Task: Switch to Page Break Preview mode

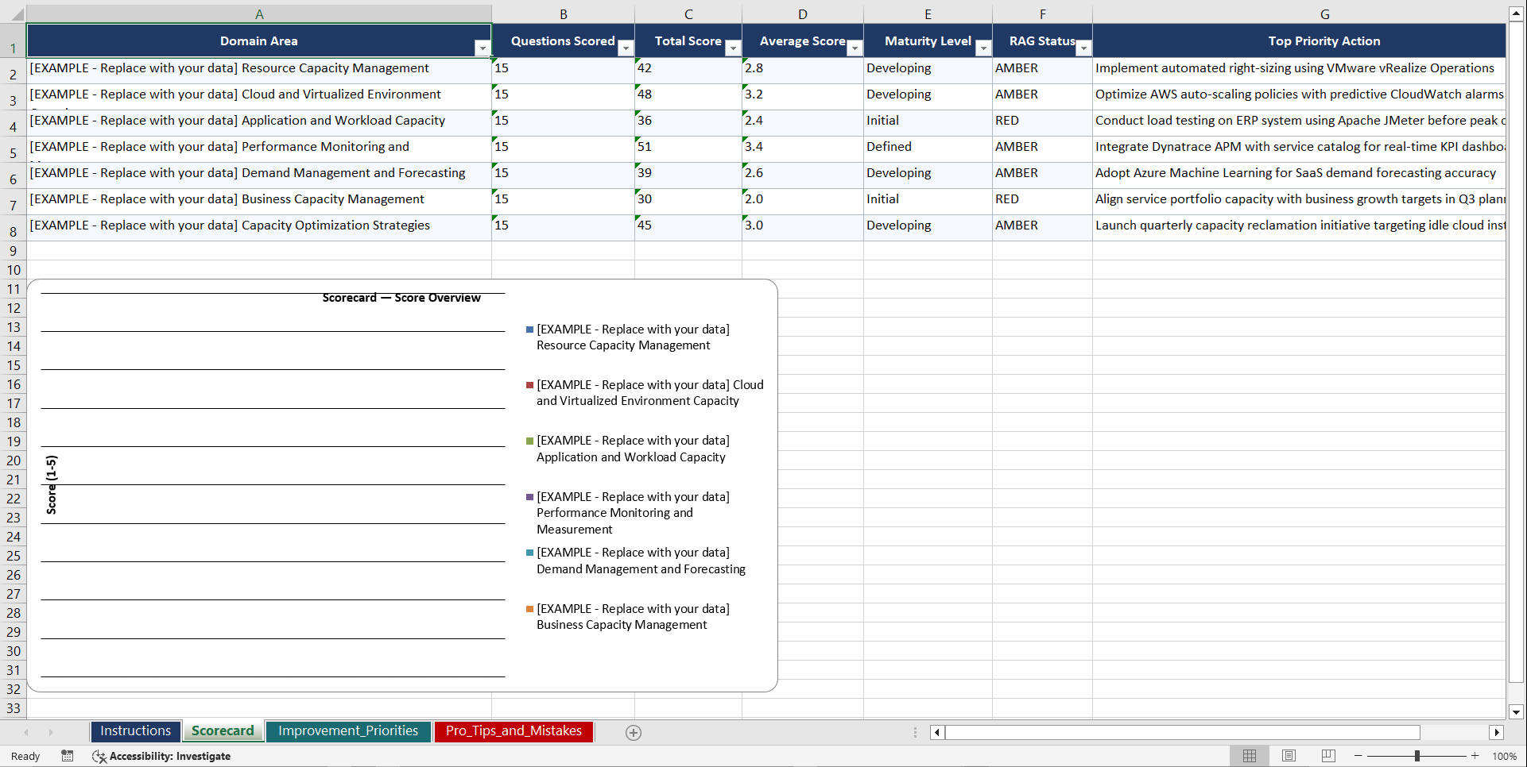Action: click(1327, 756)
